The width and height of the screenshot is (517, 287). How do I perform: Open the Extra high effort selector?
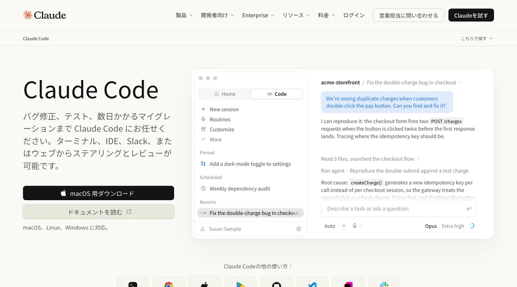point(453,226)
